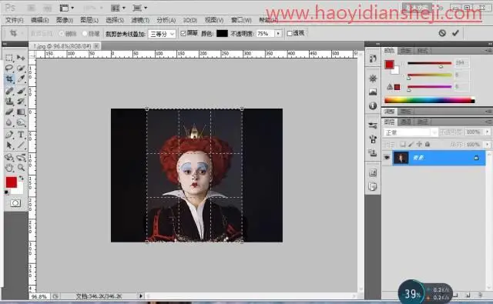Open the status bar document info arrow
Screen dimensions: 493x304
click(x=140, y=296)
